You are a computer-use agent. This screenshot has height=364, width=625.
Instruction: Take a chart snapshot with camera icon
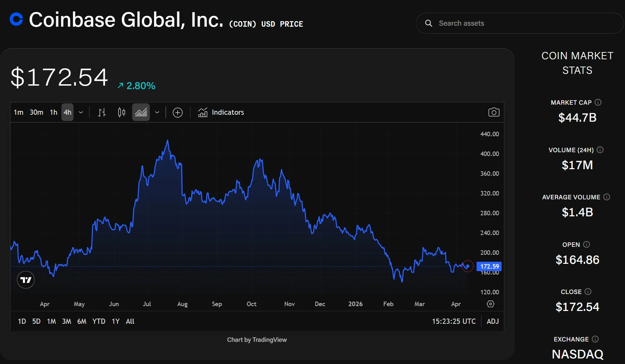(x=494, y=112)
